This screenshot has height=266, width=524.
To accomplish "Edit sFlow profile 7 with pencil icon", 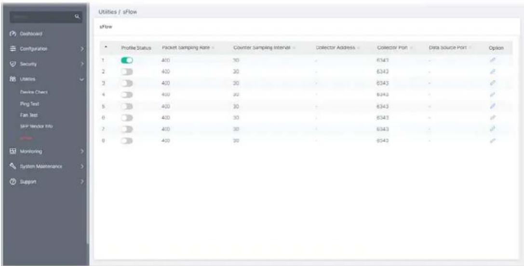I will point(493,129).
